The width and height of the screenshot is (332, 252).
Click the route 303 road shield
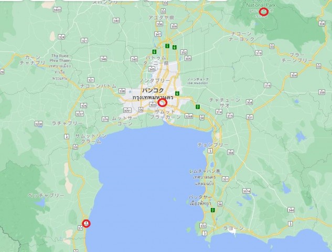point(153,104)
